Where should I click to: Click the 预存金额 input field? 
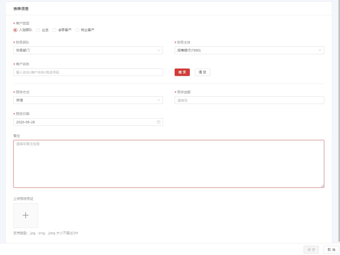249,100
